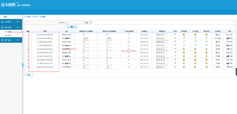This screenshot has width=237, height=114.
Task: Click the 查看 view link in row 1
Action: pyautogui.click(x=228, y=35)
